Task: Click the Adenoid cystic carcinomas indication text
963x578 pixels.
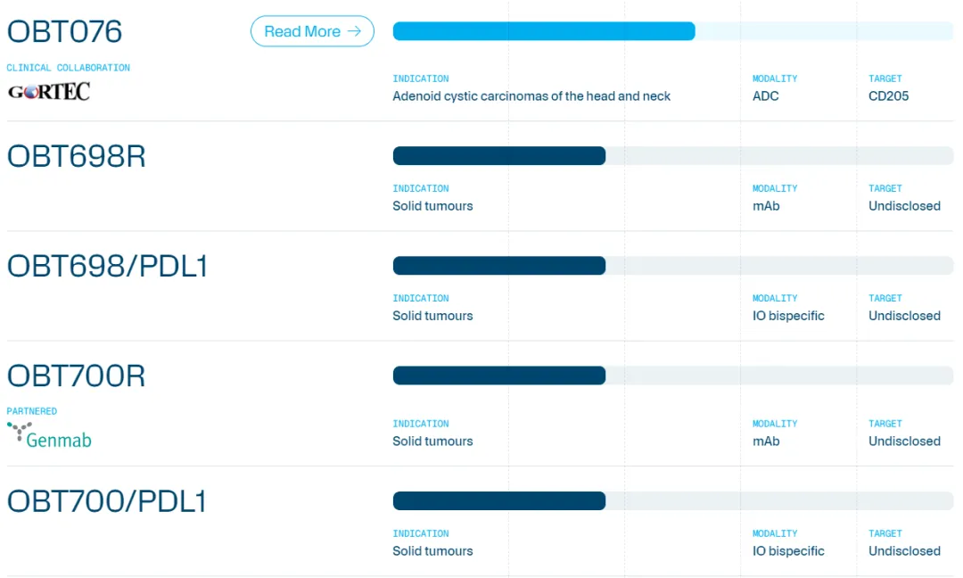Action: (531, 96)
